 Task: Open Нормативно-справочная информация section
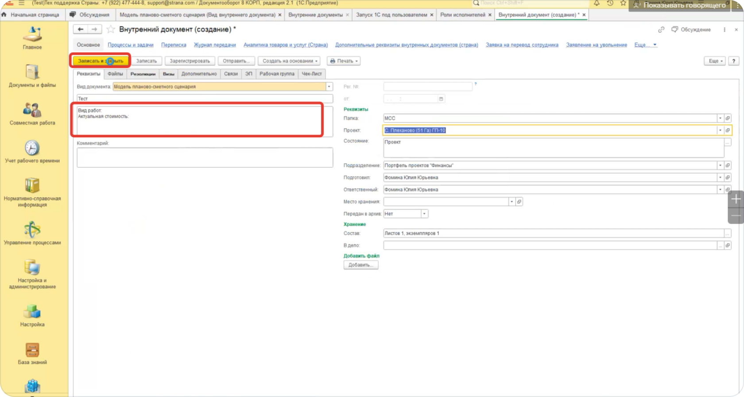[x=32, y=192]
